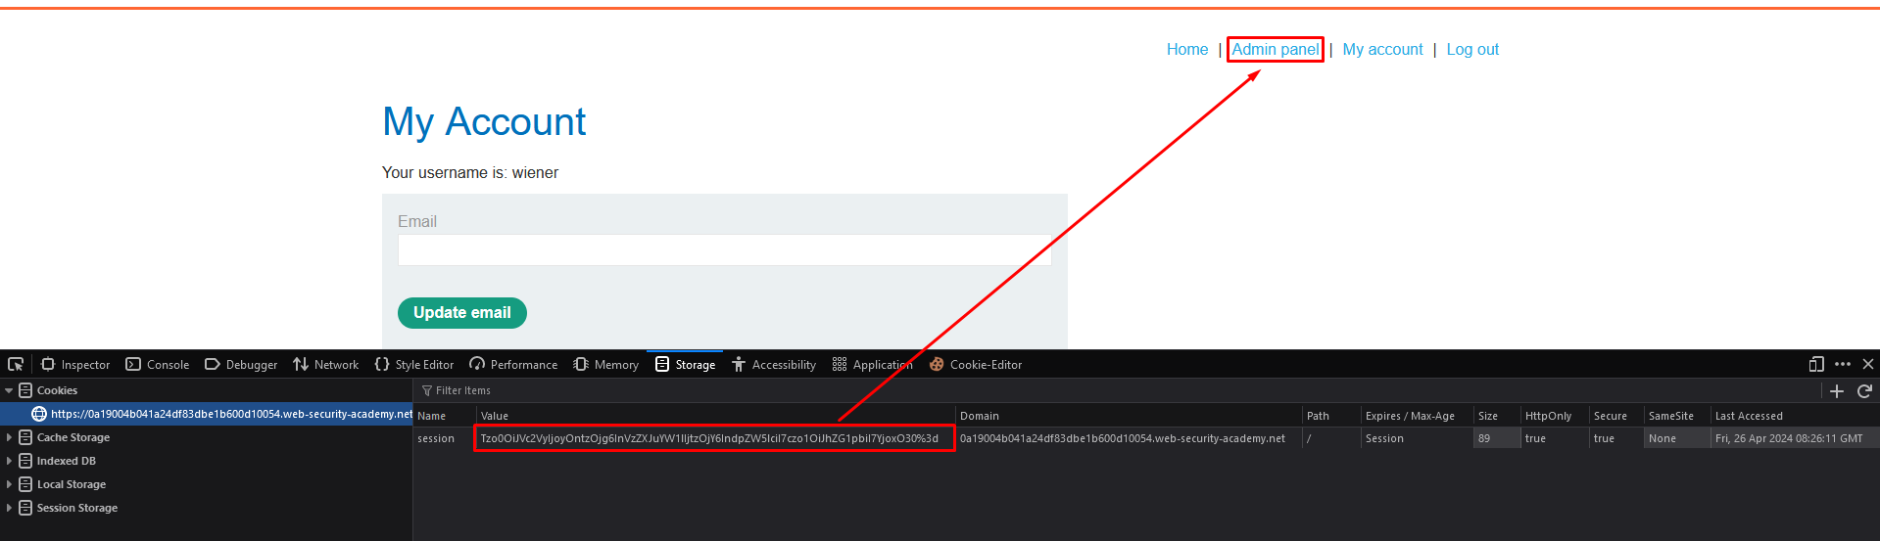This screenshot has width=1880, height=541.
Task: Sort by the Secure column header
Action: tap(1616, 416)
